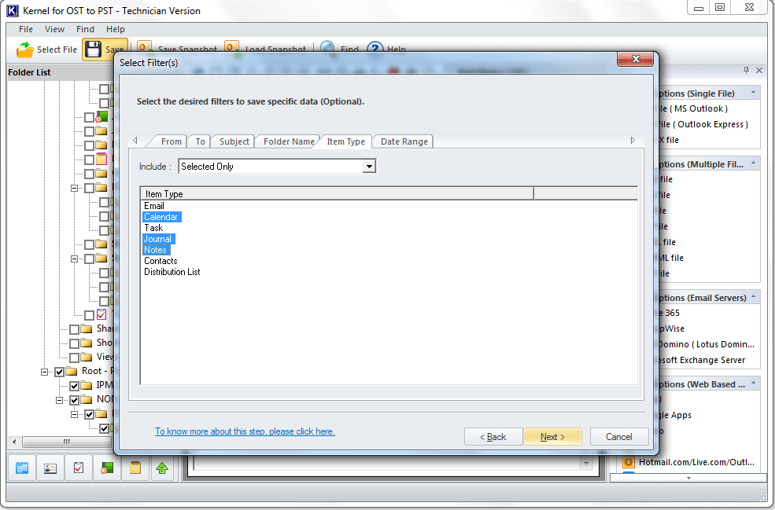
Task: Collapse the Options (Multiple Files) section
Action: point(753,163)
